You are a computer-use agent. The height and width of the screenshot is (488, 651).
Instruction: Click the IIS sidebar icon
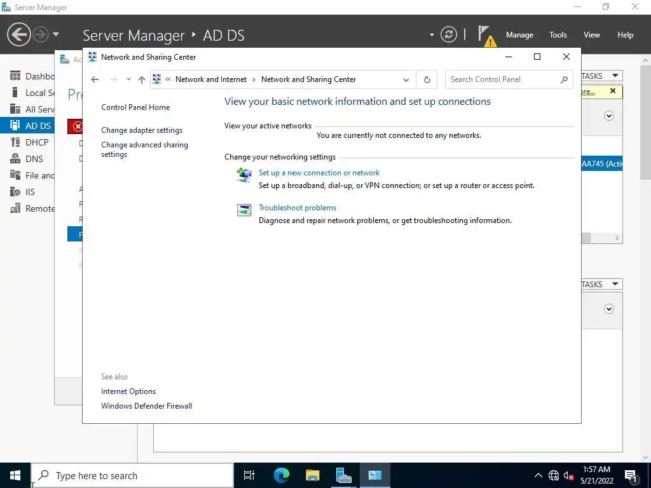click(15, 192)
